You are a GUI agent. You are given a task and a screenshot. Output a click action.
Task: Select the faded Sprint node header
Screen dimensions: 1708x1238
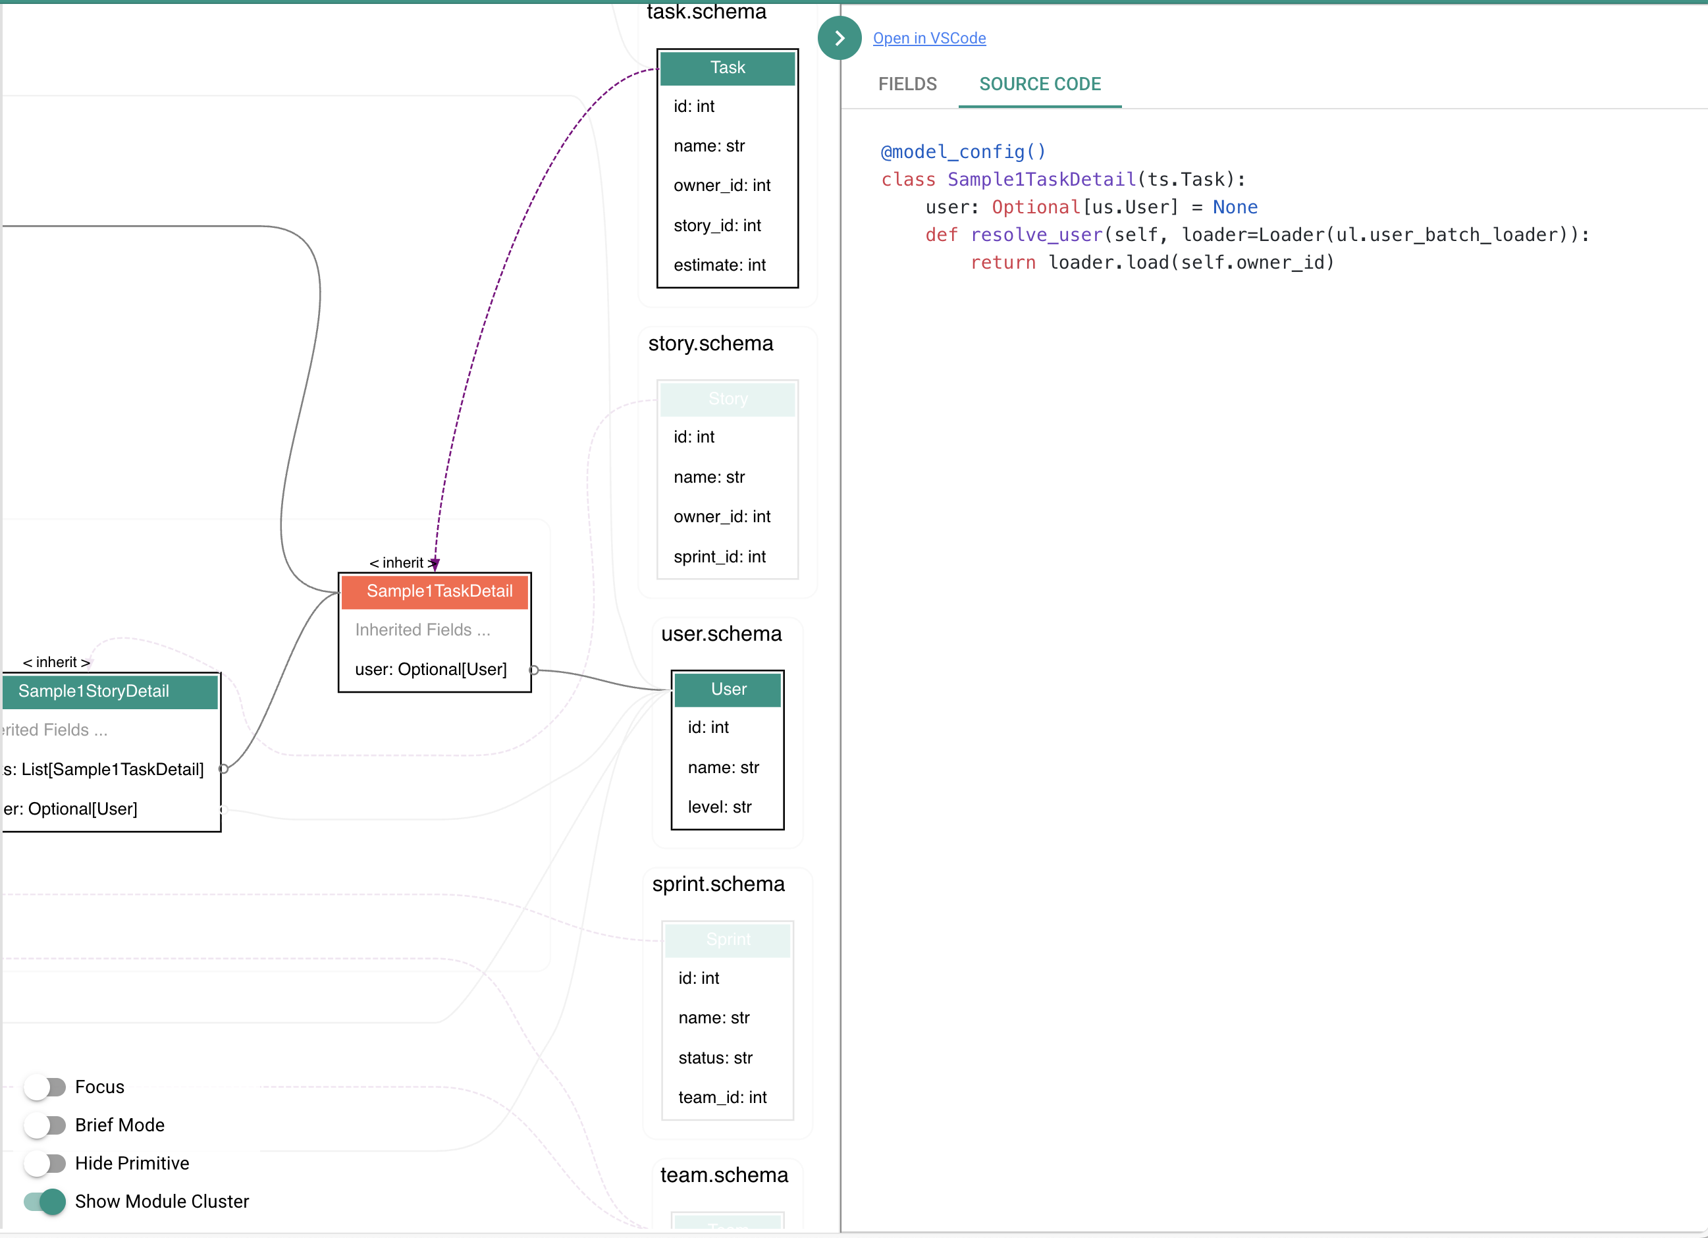pos(728,940)
